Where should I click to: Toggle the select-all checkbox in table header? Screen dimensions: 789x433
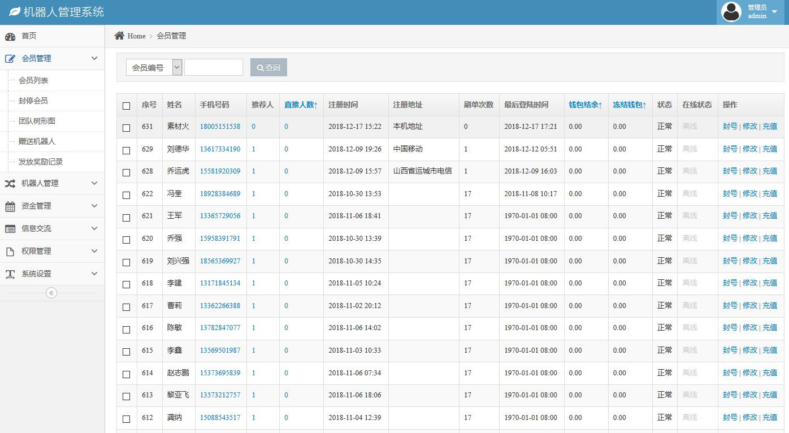tap(126, 106)
